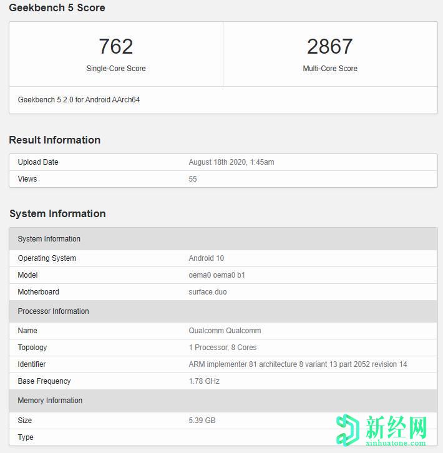443x453 pixels.
Task: Click the model value oema0 oema0 b1
Action: pyautogui.click(x=217, y=275)
